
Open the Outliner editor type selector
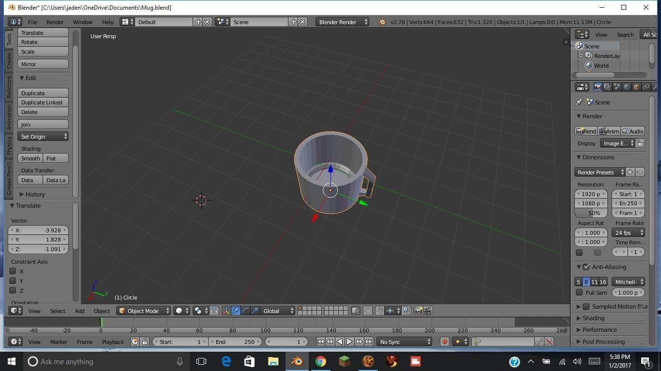pyautogui.click(x=582, y=34)
